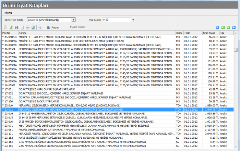Jump to first record with blue arrow
This screenshot has width=240, height=151.
(x=217, y=27)
